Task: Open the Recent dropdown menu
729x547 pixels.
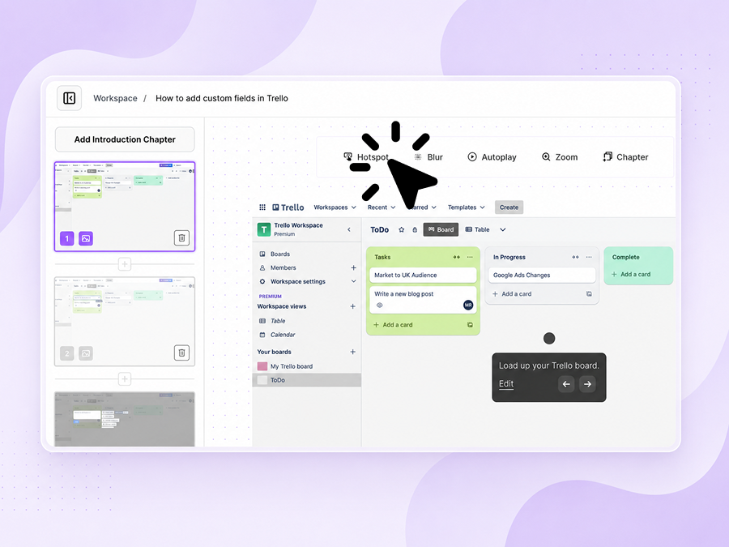Action: pyautogui.click(x=382, y=207)
